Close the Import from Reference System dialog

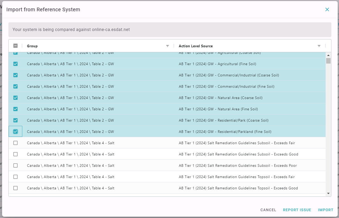click(x=327, y=9)
